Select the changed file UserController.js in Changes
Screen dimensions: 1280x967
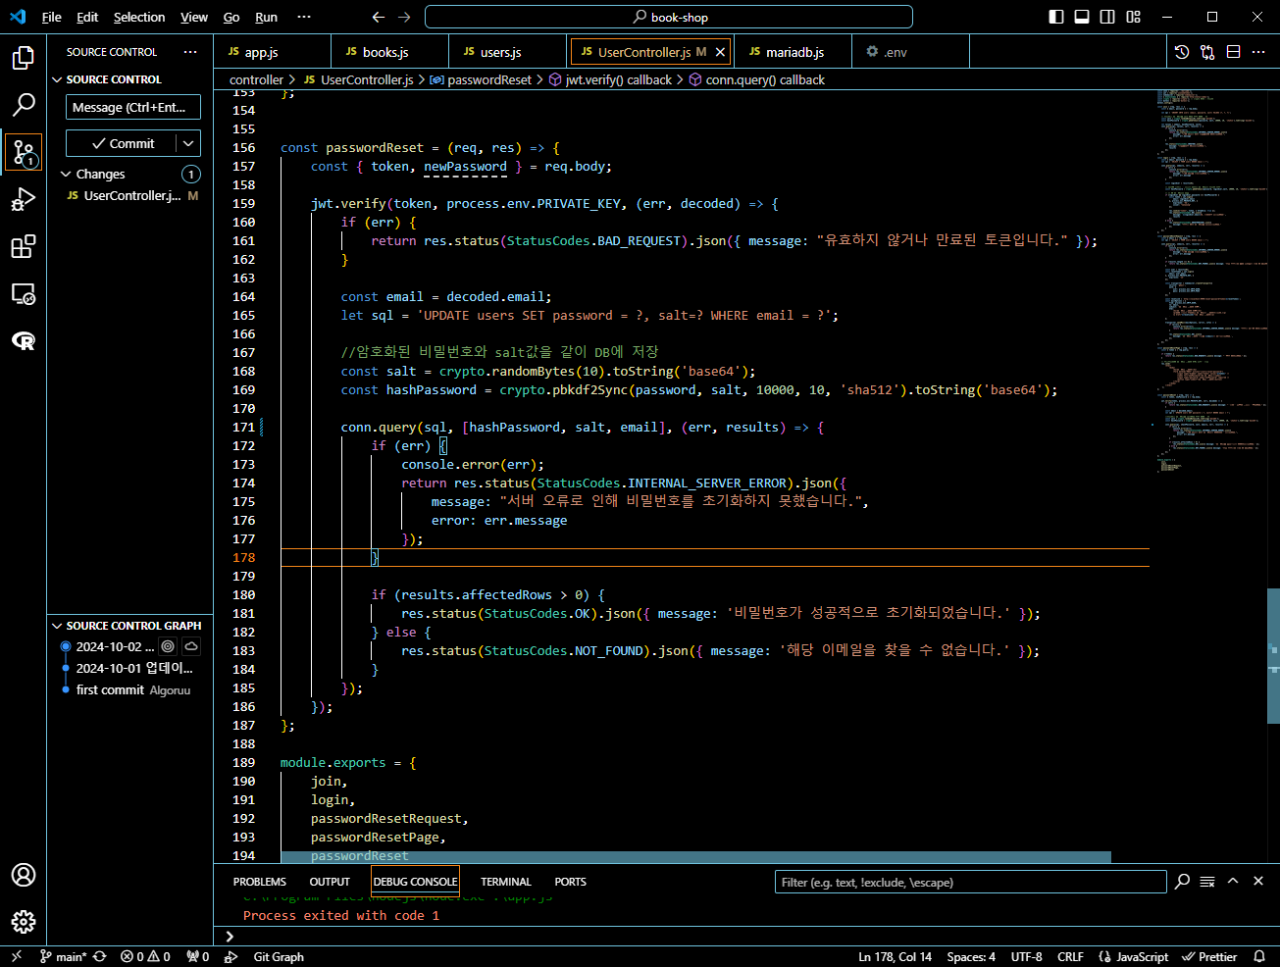pyautogui.click(x=130, y=196)
